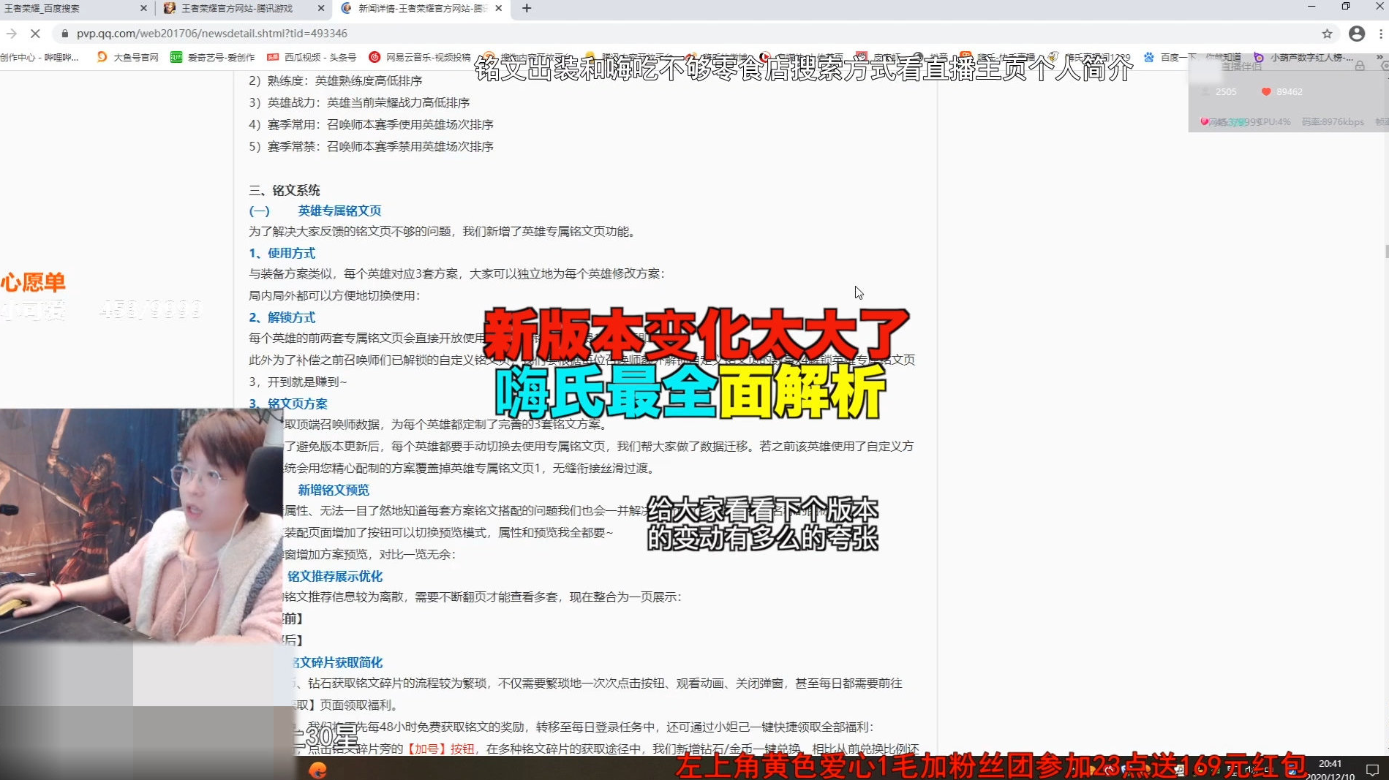Click the line 赛季常用：召唤师本赛季使用英雄场次排序
The height and width of the screenshot is (780, 1389).
[371, 124]
